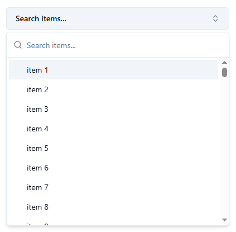
Task: Pick item 4 in the dropdown
Action: tap(113, 129)
